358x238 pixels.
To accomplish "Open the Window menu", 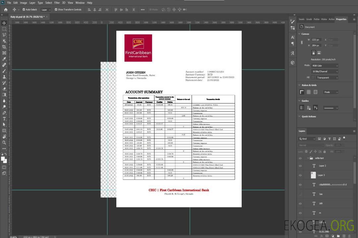I will coord(80,3).
